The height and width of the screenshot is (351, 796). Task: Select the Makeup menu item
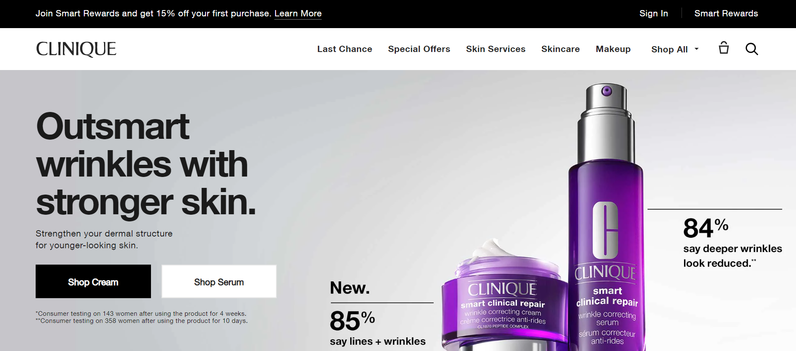tap(613, 49)
